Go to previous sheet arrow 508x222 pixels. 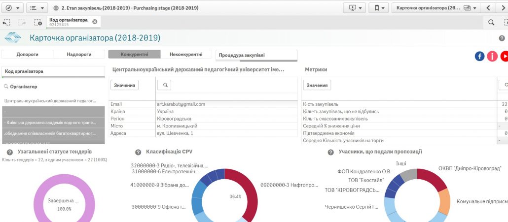click(488, 8)
